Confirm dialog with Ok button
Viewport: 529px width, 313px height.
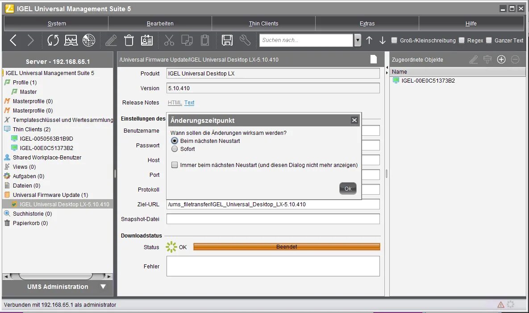tap(348, 188)
